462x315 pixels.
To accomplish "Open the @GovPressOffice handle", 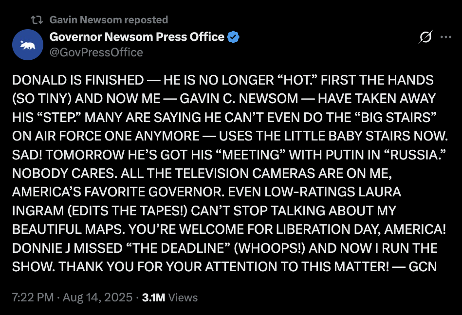I will [96, 52].
